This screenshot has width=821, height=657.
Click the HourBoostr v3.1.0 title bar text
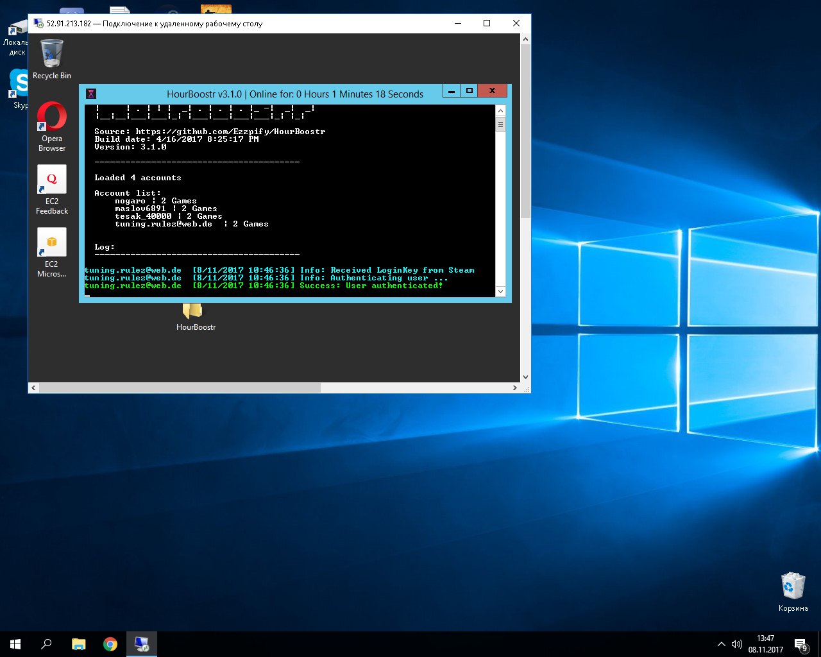pos(295,94)
